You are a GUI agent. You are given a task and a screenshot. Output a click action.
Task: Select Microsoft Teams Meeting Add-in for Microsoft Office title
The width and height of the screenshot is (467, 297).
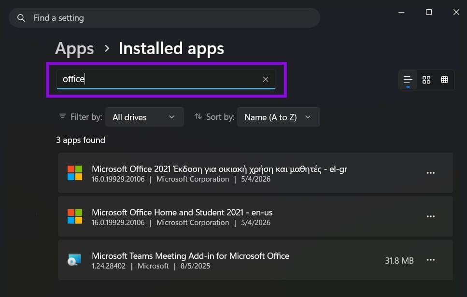tap(190, 256)
